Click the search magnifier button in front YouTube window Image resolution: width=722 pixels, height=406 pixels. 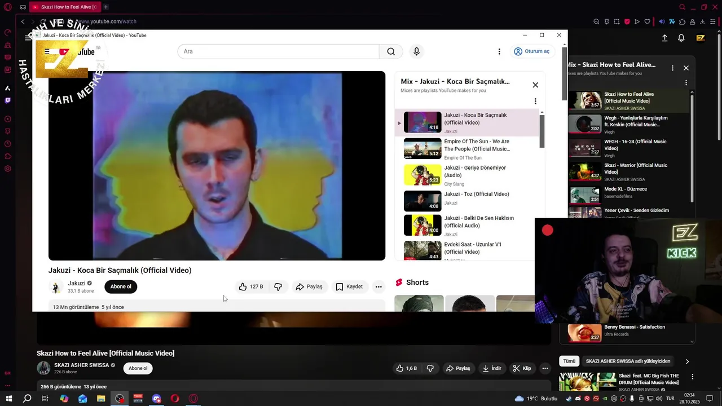pos(391,51)
